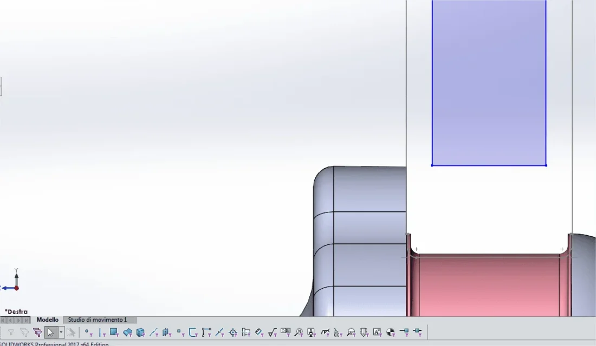Toggle the select arrow tool

50,332
